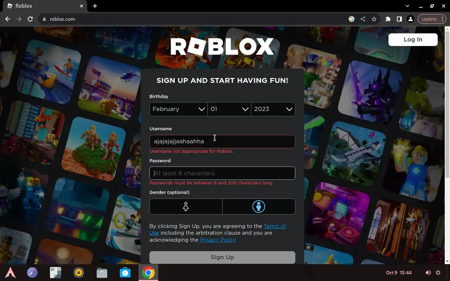Click the password length error message

(211, 183)
